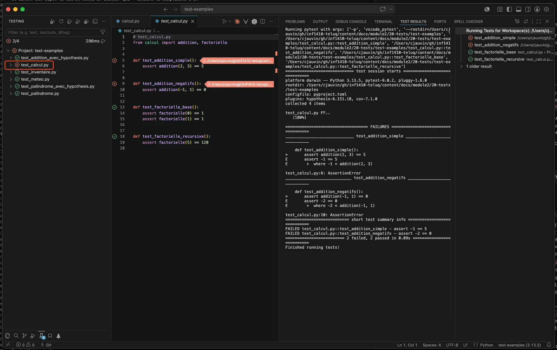Image resolution: width=557 pixels, height=350 pixels.
Task: Expand test_palindrome_avec_hypothesis.py node
Action: tap(11, 86)
